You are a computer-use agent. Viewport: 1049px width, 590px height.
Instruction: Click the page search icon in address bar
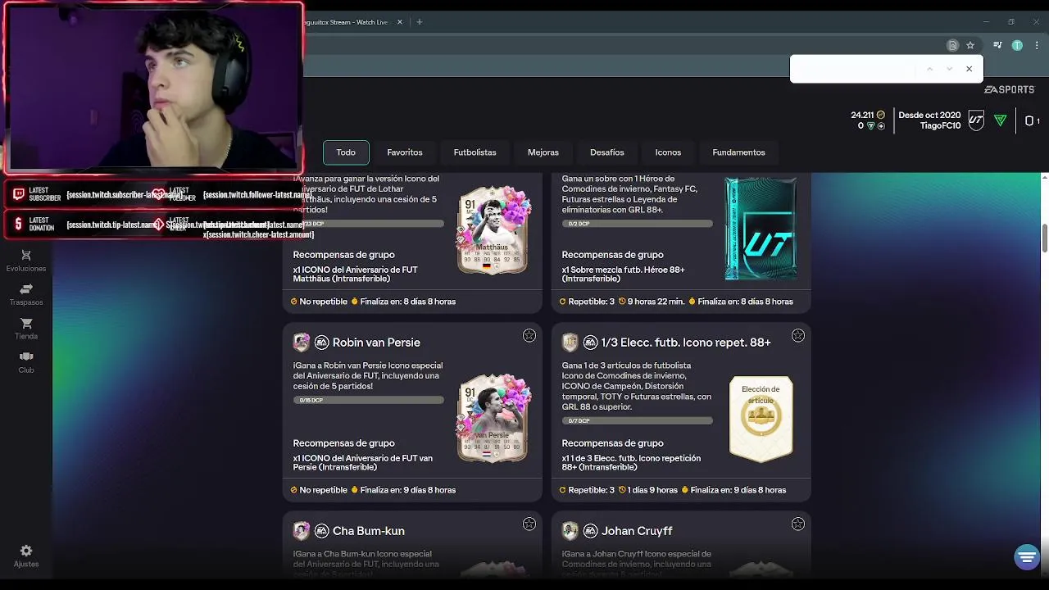click(x=952, y=46)
